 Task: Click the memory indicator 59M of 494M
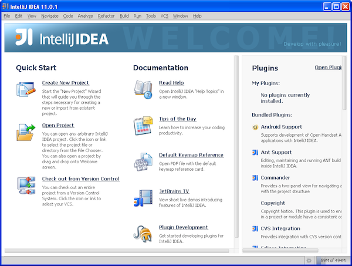[x=333, y=260]
